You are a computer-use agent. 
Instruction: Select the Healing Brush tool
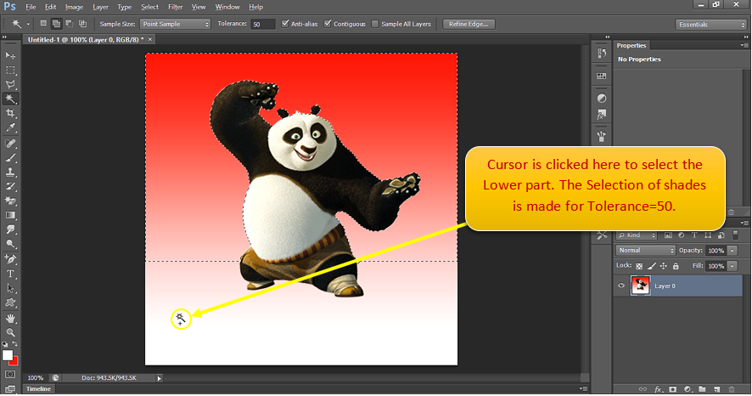tap(10, 144)
